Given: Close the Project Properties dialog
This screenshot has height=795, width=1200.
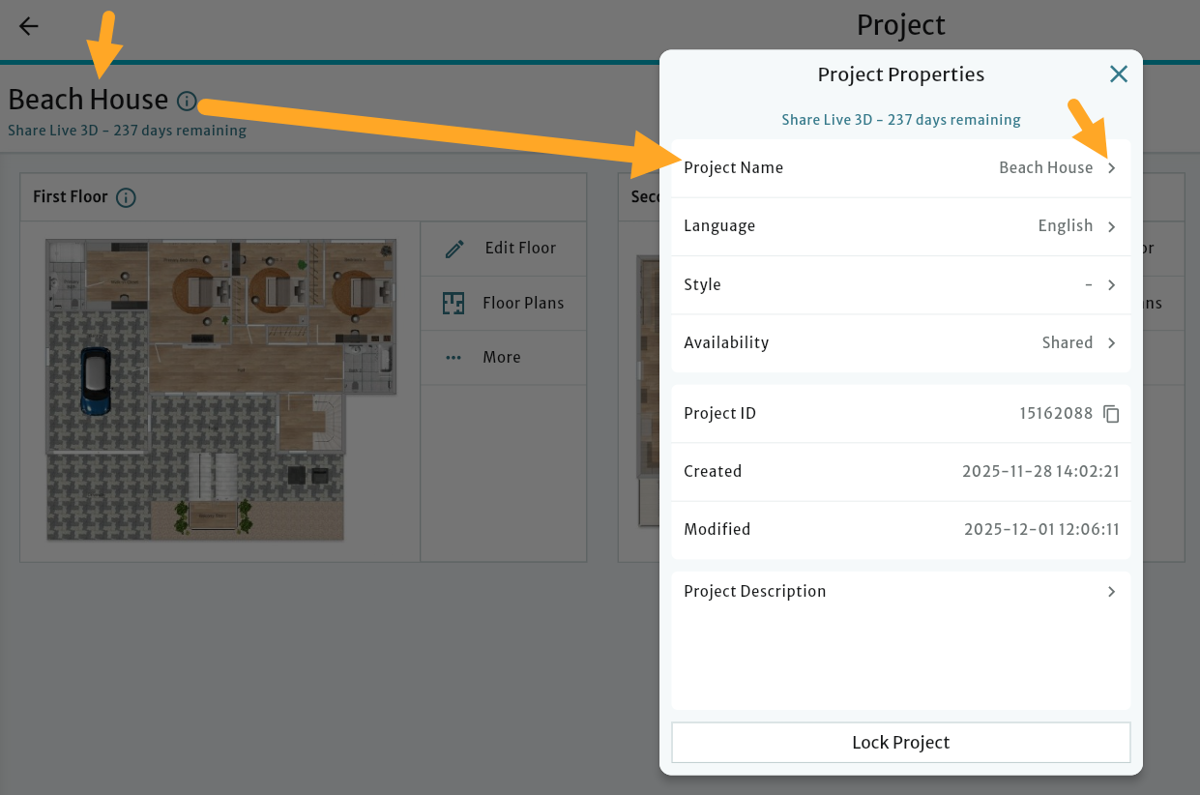Looking at the screenshot, I should 1119,74.
